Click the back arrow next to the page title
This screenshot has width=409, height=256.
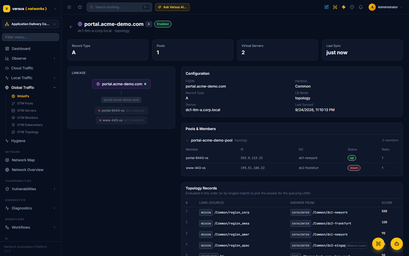tap(71, 27)
